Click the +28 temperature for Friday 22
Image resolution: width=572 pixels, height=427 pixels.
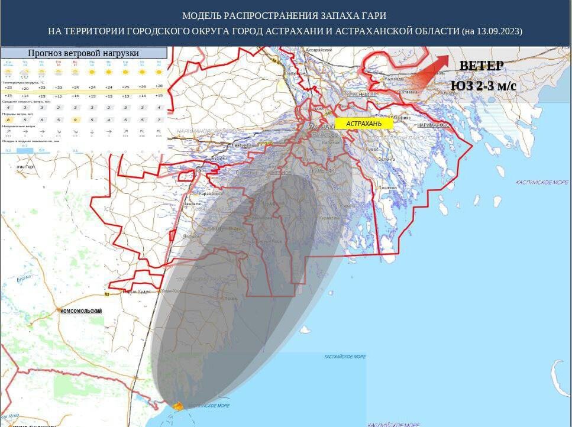(x=159, y=86)
